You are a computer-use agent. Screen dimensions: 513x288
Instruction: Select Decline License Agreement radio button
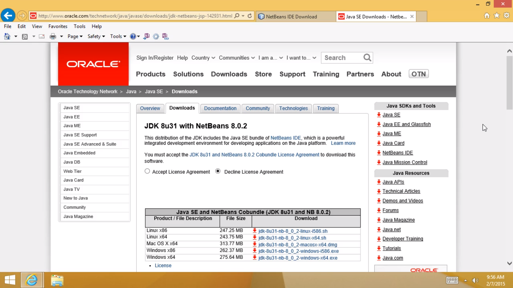(218, 171)
